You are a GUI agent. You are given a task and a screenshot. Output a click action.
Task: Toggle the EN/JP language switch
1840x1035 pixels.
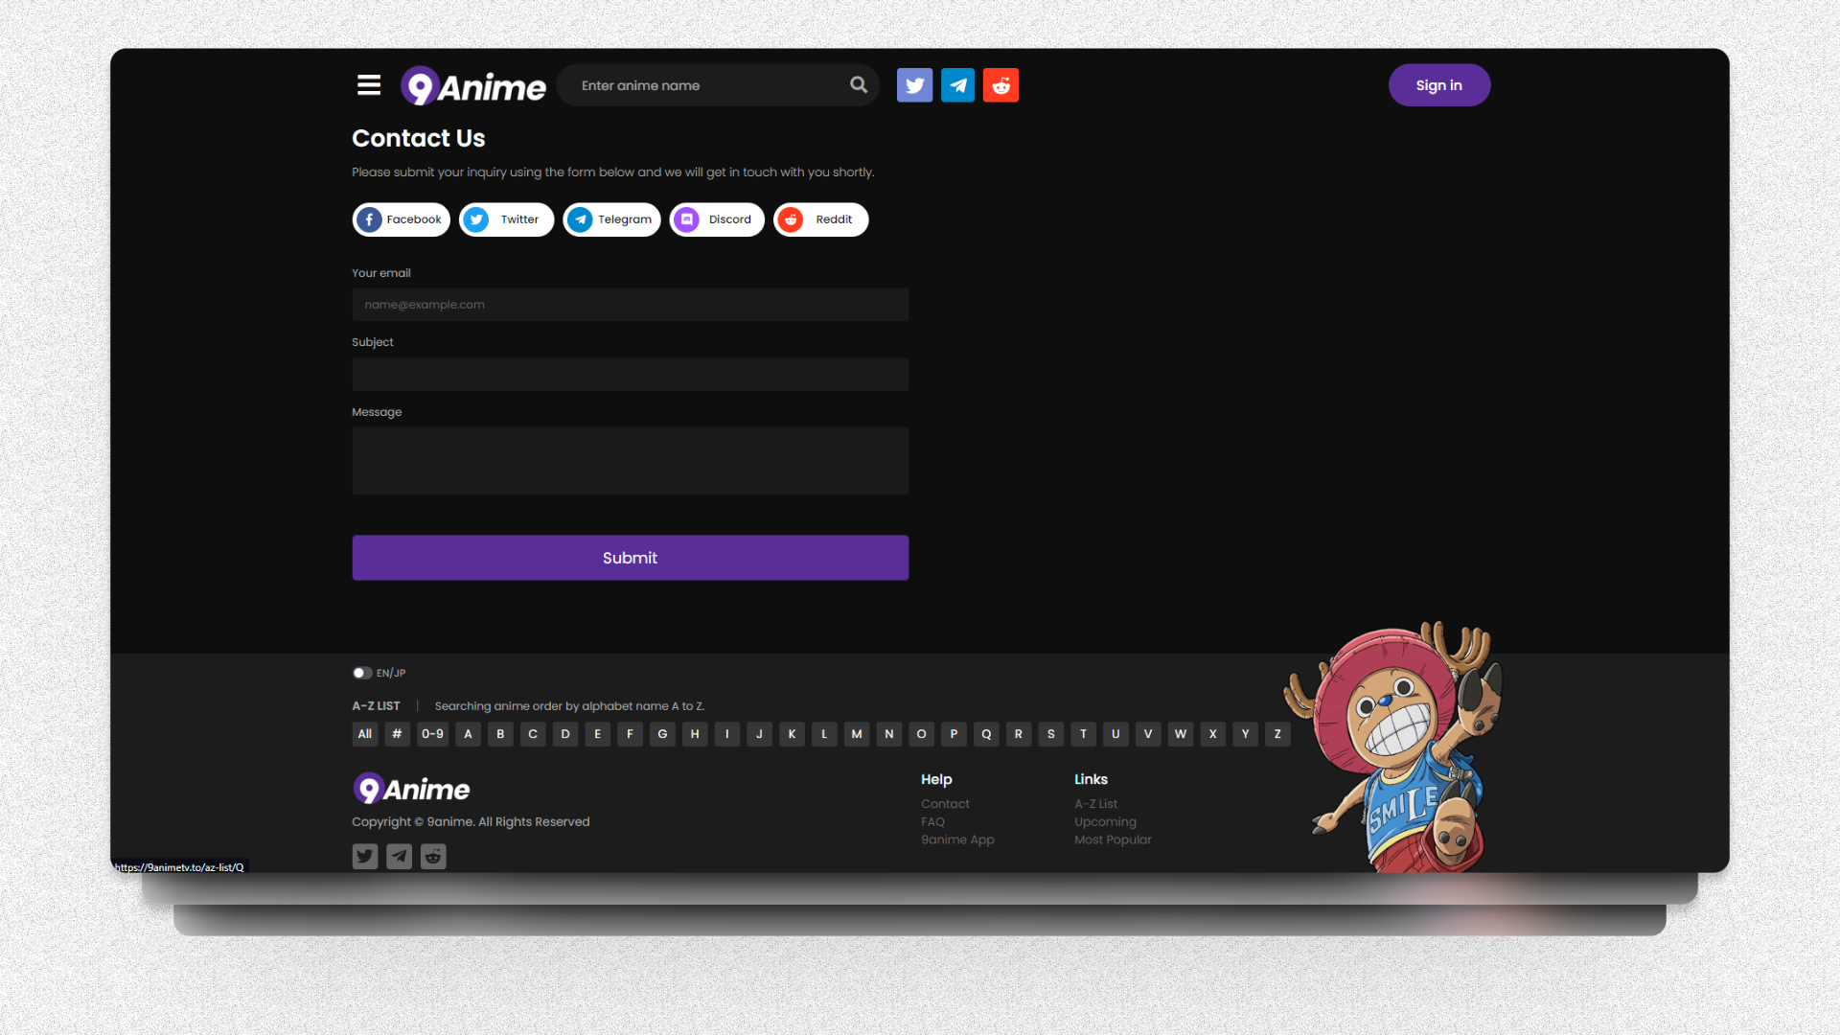[x=362, y=673]
